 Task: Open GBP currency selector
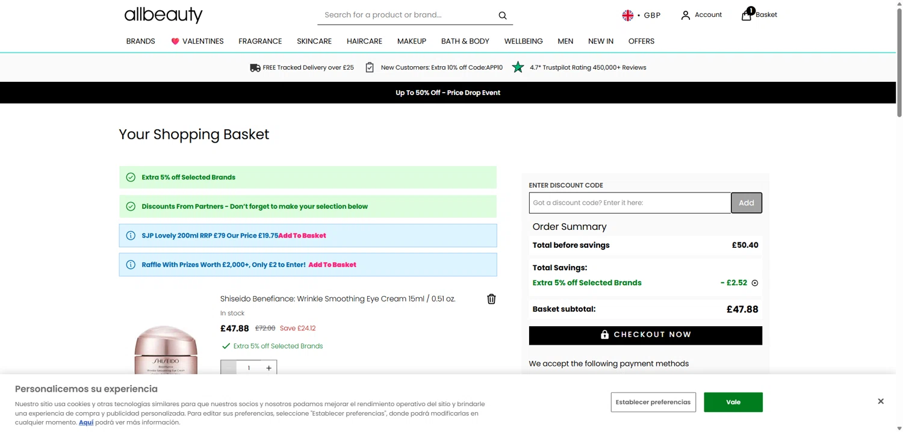point(641,16)
